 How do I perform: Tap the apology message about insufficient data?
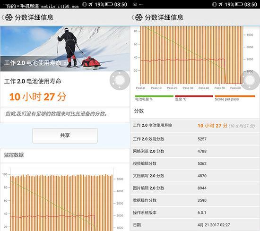[57, 114]
